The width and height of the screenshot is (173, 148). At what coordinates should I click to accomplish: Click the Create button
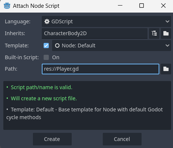click(52, 139)
